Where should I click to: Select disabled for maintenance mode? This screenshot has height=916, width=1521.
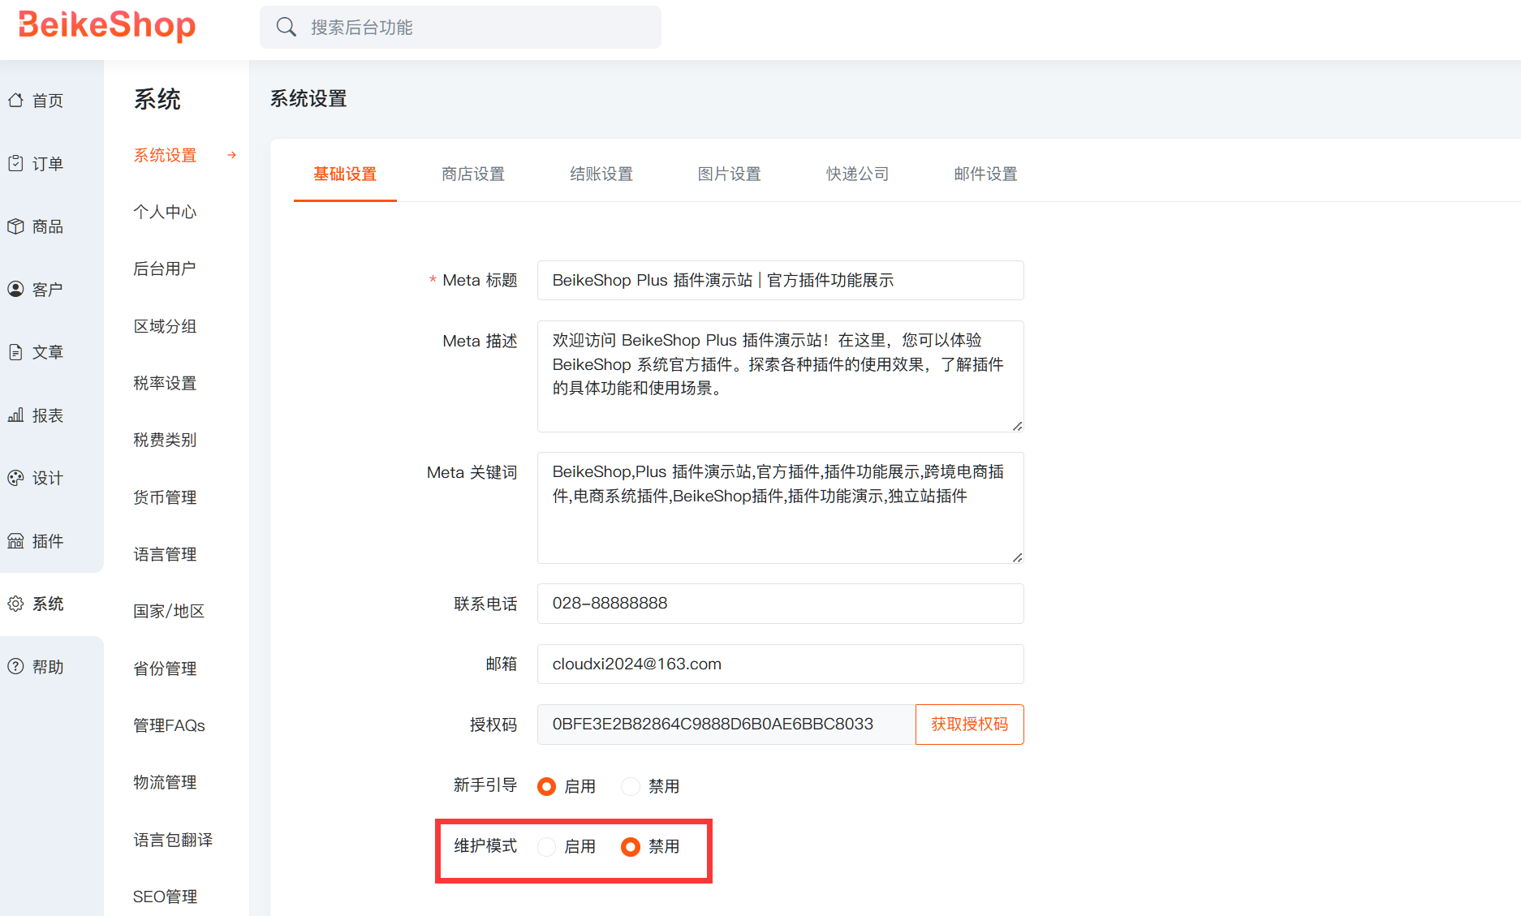click(x=631, y=847)
